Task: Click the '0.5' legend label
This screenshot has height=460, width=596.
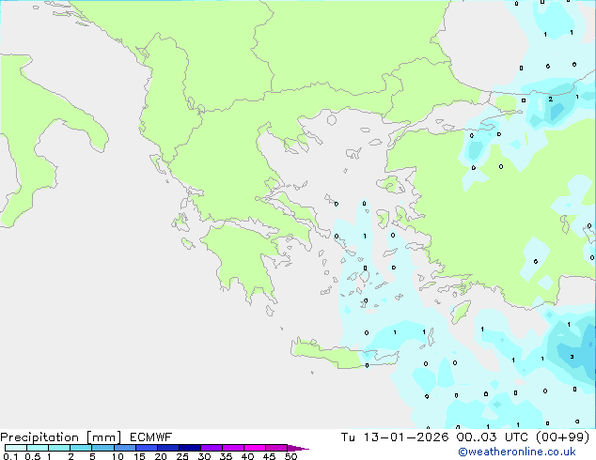Action: point(32,456)
